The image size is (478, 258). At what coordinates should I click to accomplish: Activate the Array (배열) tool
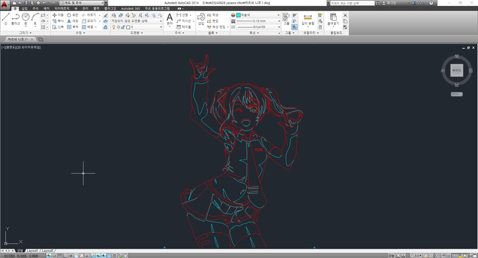(x=88, y=27)
